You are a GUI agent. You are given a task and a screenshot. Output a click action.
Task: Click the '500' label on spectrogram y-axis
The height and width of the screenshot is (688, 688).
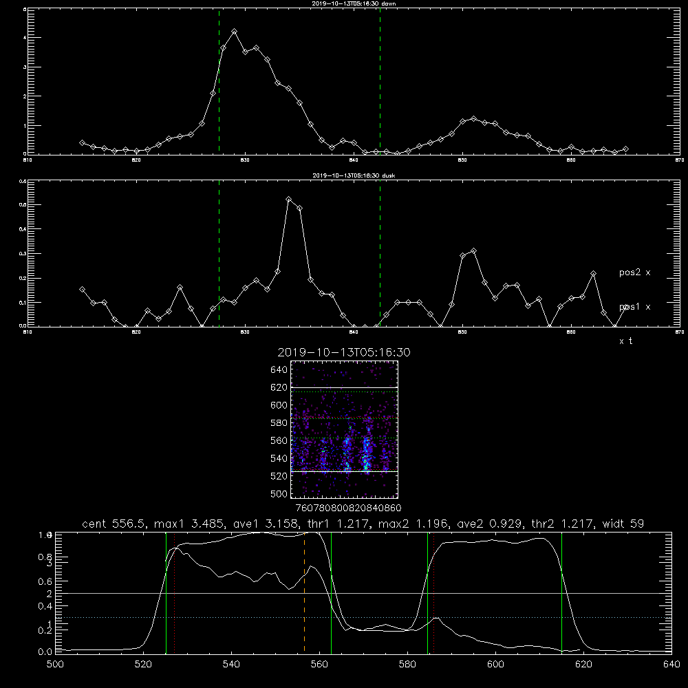pos(279,493)
